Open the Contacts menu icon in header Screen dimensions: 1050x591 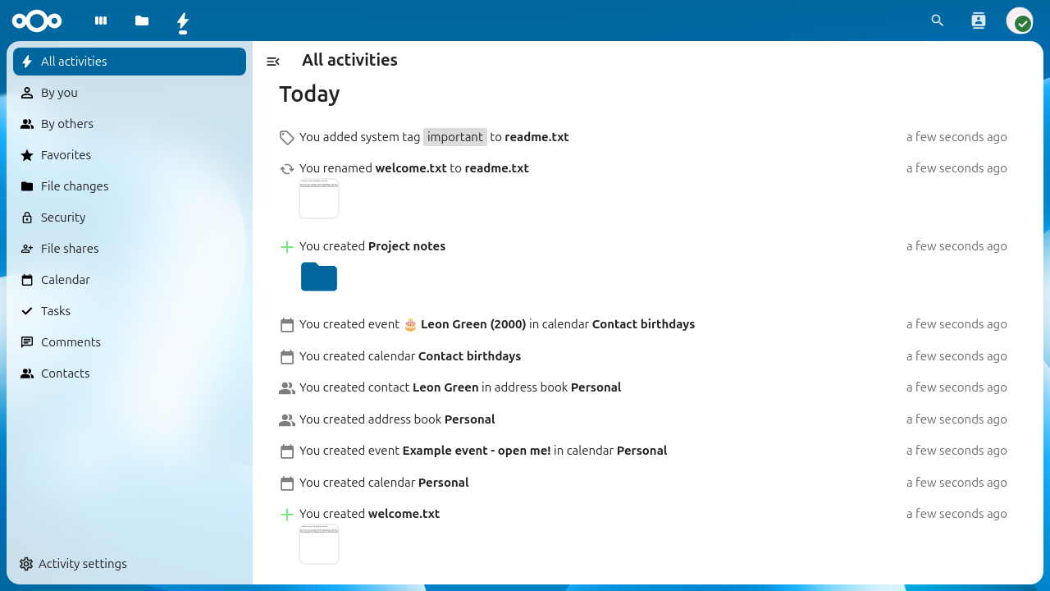click(978, 21)
